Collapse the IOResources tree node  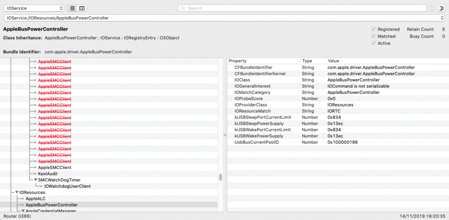[17, 193]
